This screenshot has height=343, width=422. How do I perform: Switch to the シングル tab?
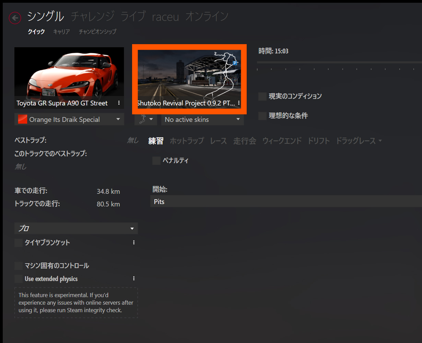click(46, 16)
